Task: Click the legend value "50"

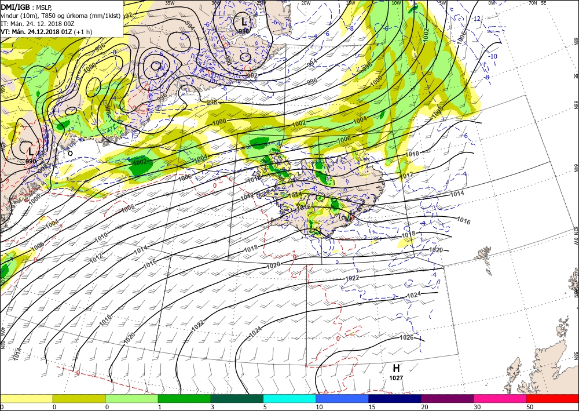Action: click(x=530, y=407)
